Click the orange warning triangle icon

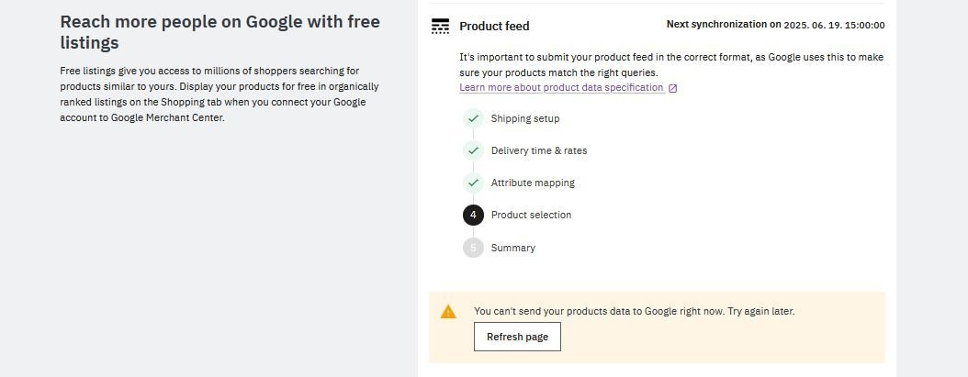pos(448,312)
